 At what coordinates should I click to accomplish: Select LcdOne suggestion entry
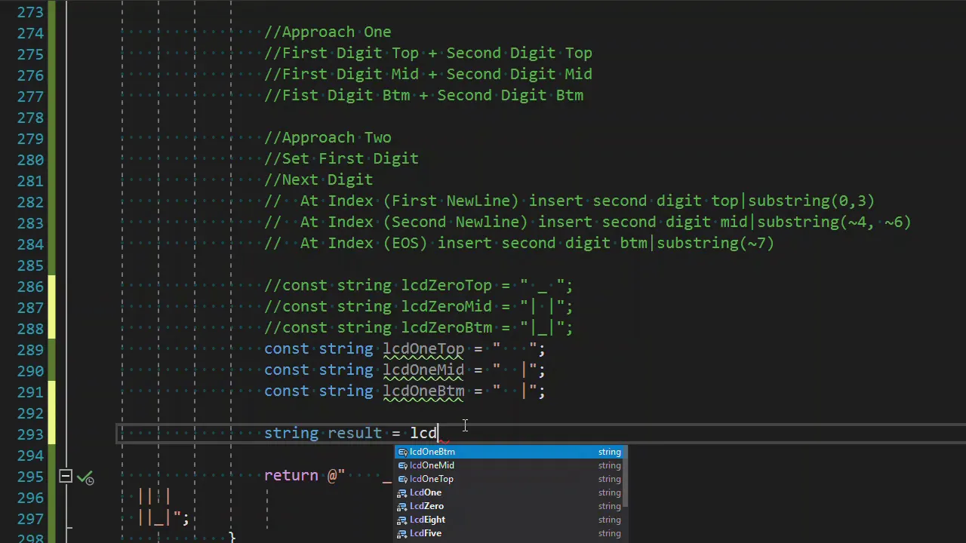pos(508,492)
